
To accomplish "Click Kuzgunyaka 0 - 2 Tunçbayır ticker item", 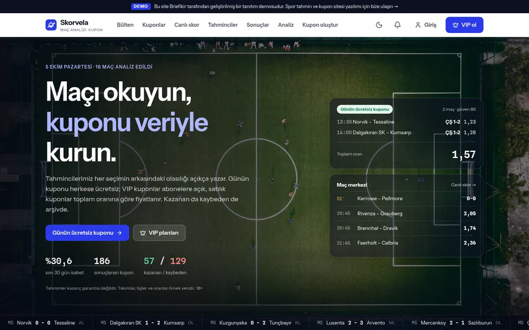I will click(255, 323).
